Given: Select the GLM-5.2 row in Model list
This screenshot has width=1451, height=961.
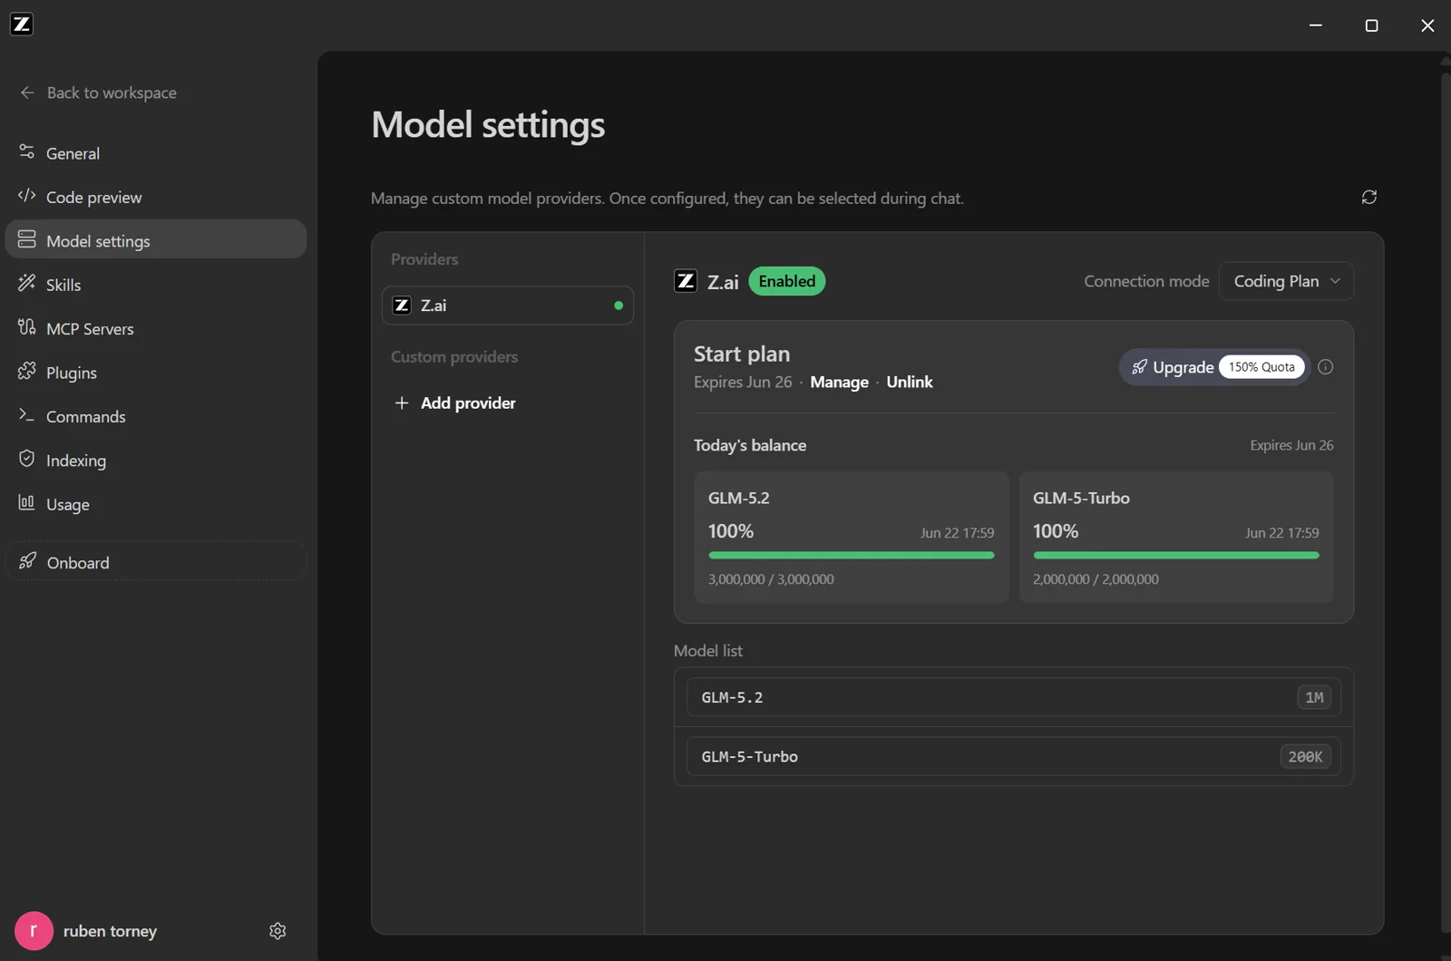Looking at the screenshot, I should pyautogui.click(x=1014, y=697).
